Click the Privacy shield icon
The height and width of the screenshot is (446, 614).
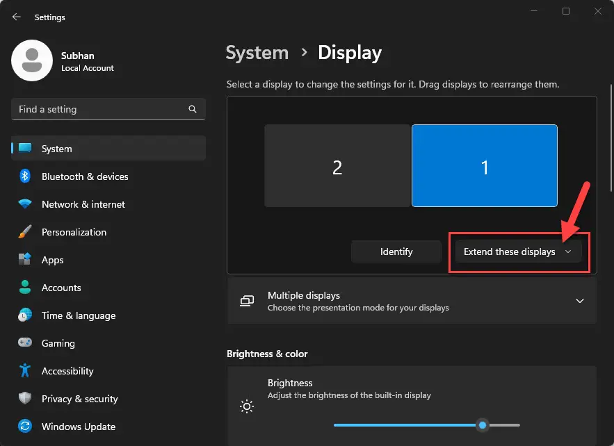tap(25, 398)
